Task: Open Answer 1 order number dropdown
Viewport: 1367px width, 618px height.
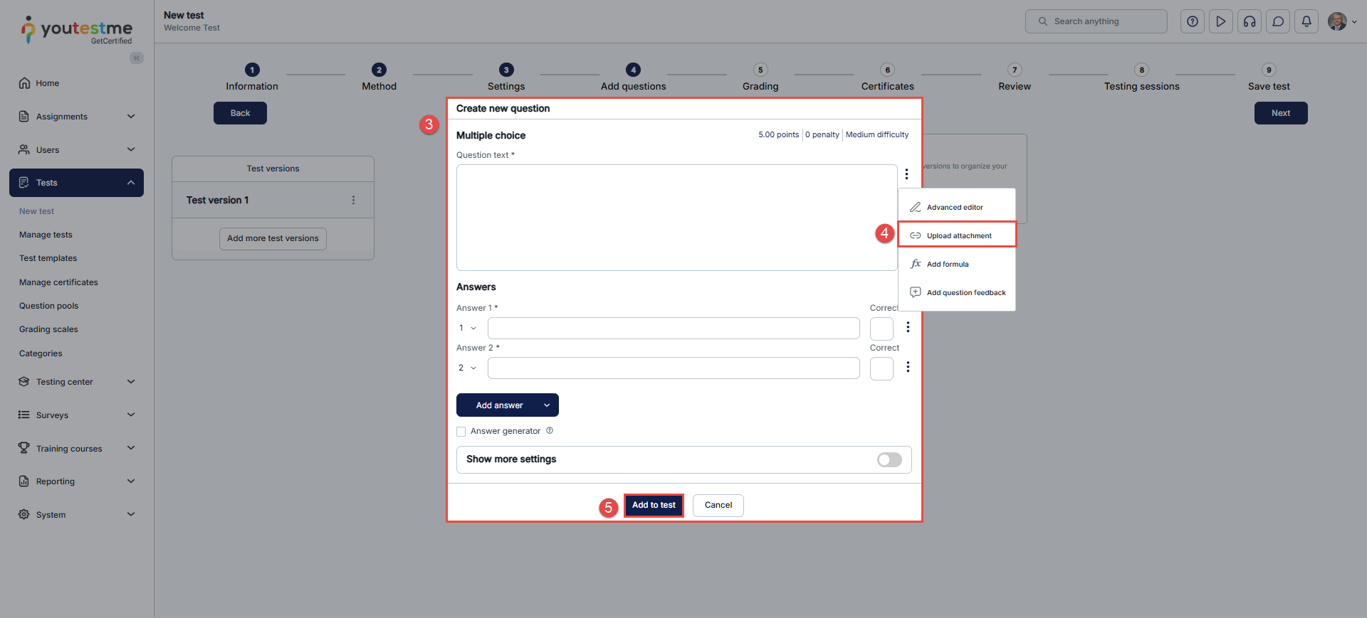Action: coord(468,328)
